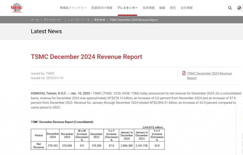243x155 pixels.
Task: Click the 'Issued by: TSMC' text
Action: coord(43,73)
